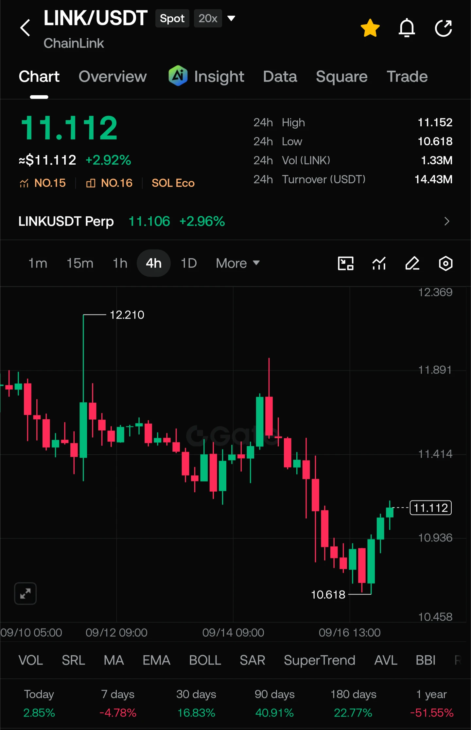This screenshot has height=730, width=471.
Task: Select the 1D timeframe
Action: (x=189, y=263)
